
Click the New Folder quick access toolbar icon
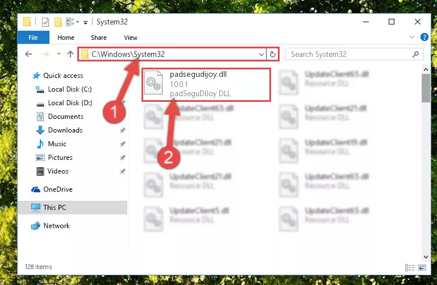(58, 22)
